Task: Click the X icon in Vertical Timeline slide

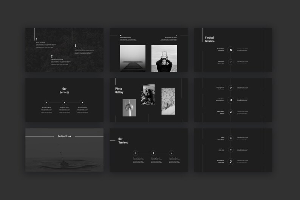Action: point(231,50)
